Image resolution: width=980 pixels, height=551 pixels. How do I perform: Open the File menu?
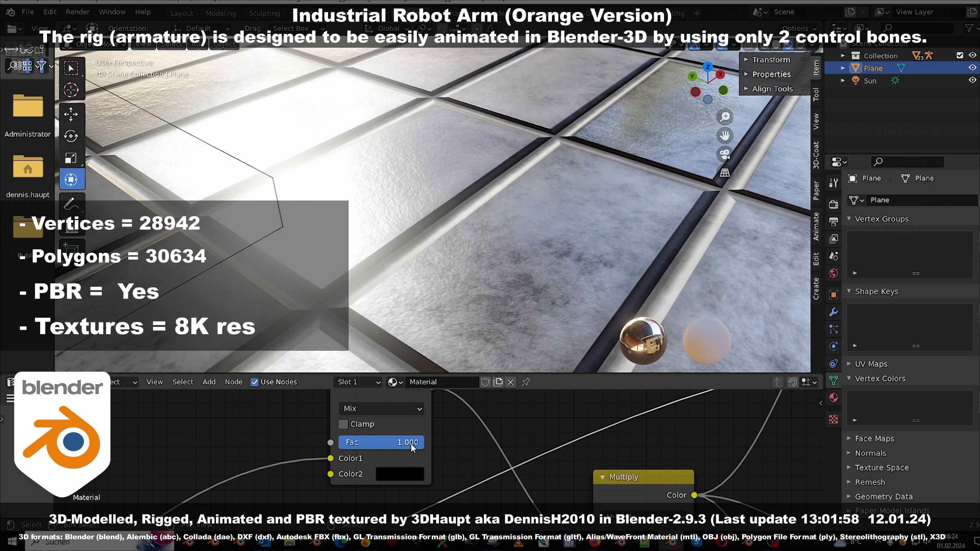27,12
